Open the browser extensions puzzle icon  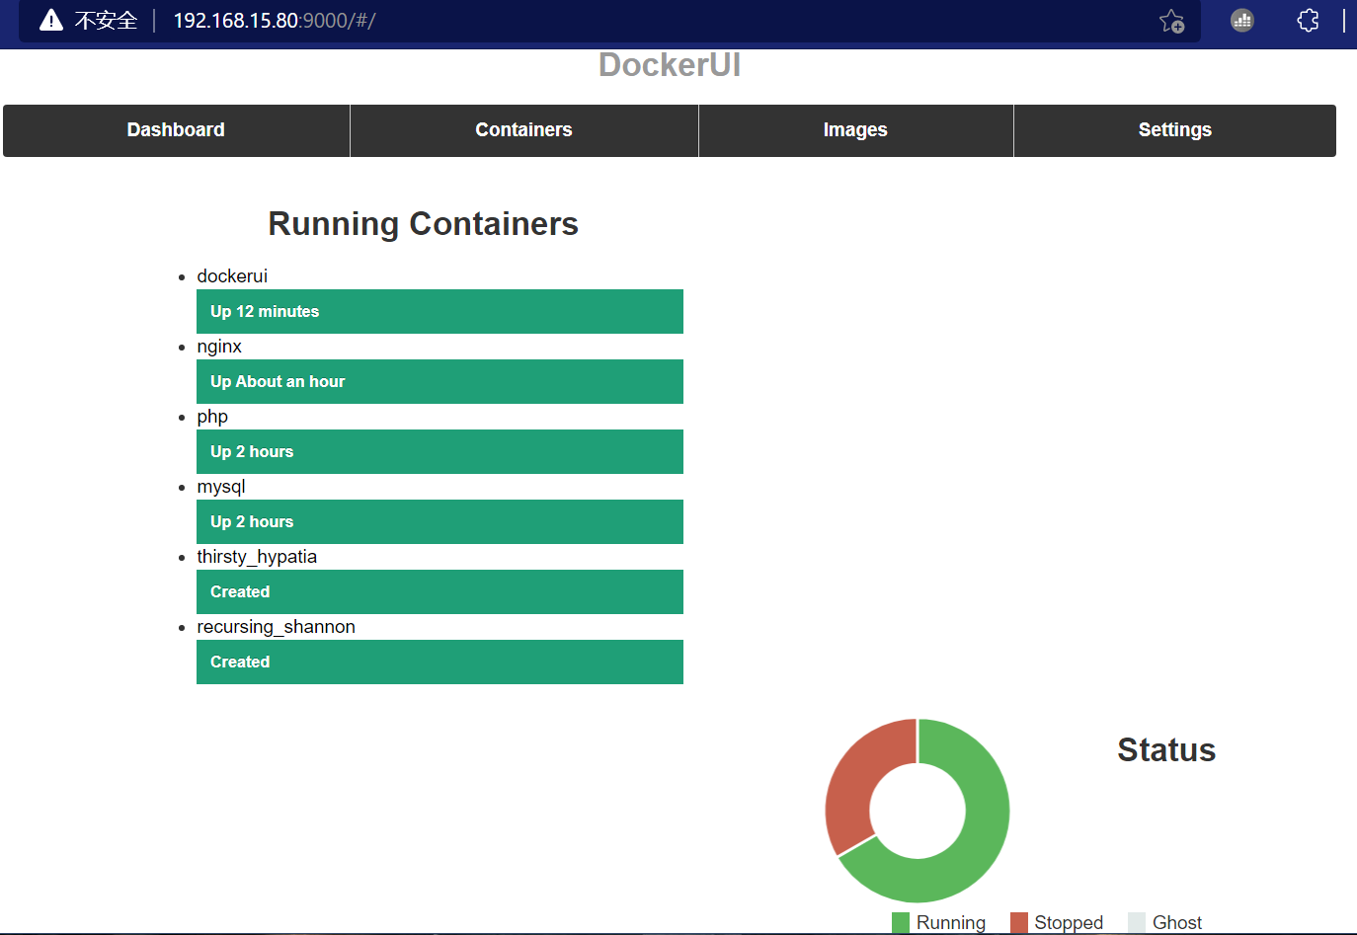pos(1308,20)
